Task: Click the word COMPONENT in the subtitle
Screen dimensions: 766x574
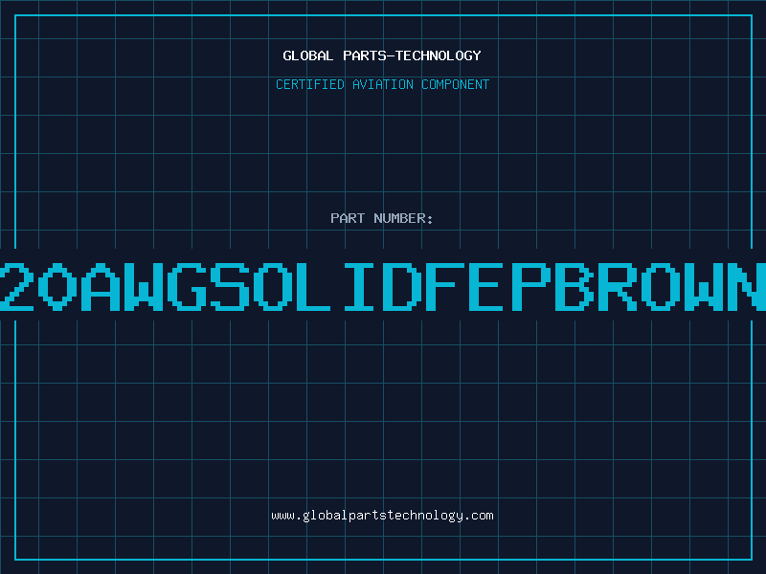Action: 455,84
